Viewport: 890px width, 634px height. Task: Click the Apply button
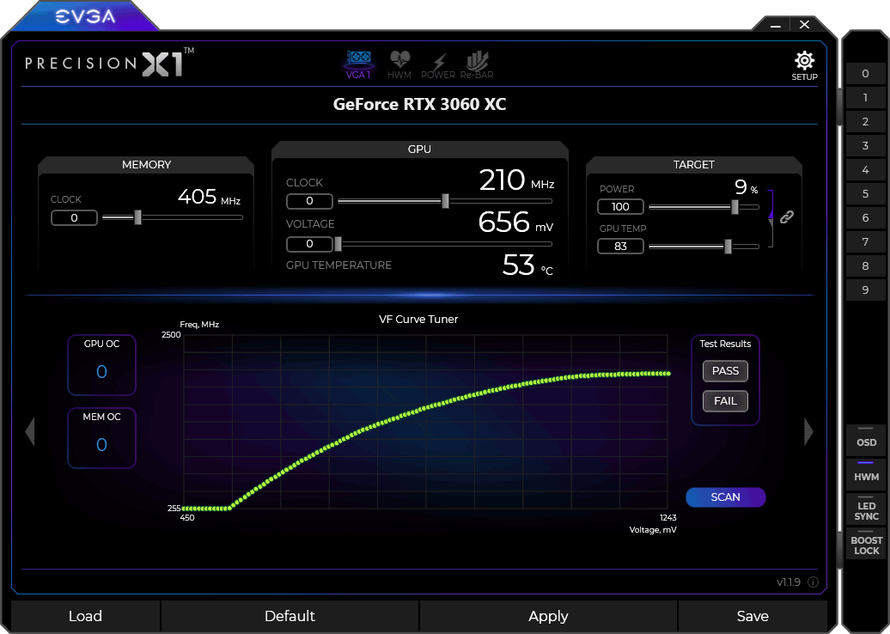tap(548, 616)
